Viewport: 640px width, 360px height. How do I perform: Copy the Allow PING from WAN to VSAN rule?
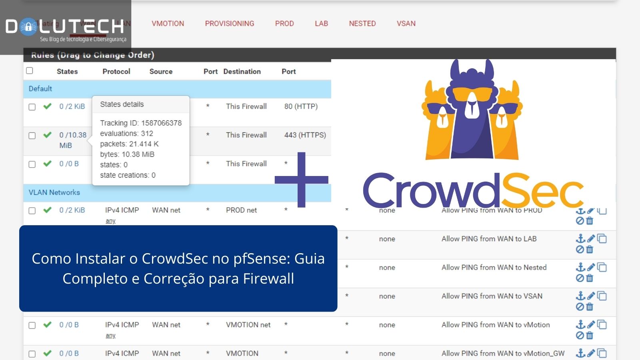coord(601,296)
